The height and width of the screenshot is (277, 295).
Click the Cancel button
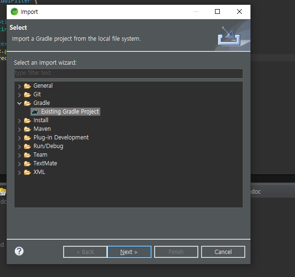point(223,252)
